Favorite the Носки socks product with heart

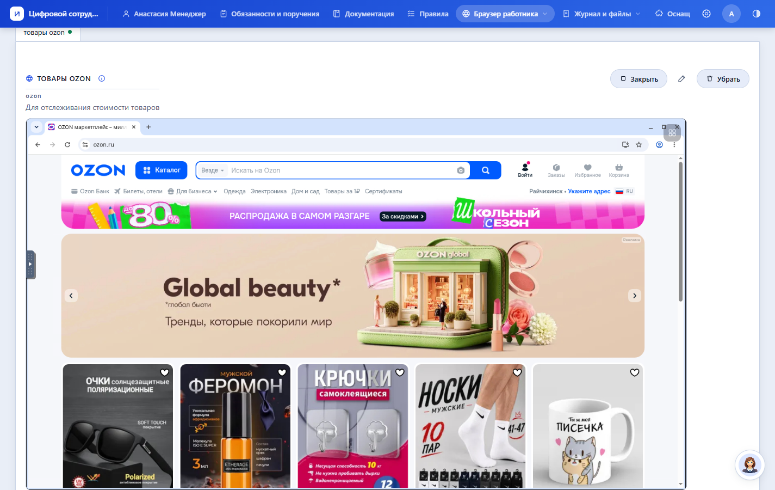pos(517,372)
